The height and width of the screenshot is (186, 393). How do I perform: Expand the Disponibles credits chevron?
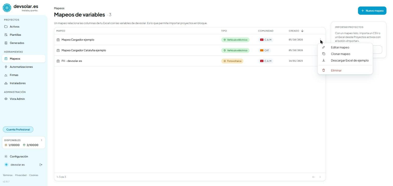pos(42,140)
